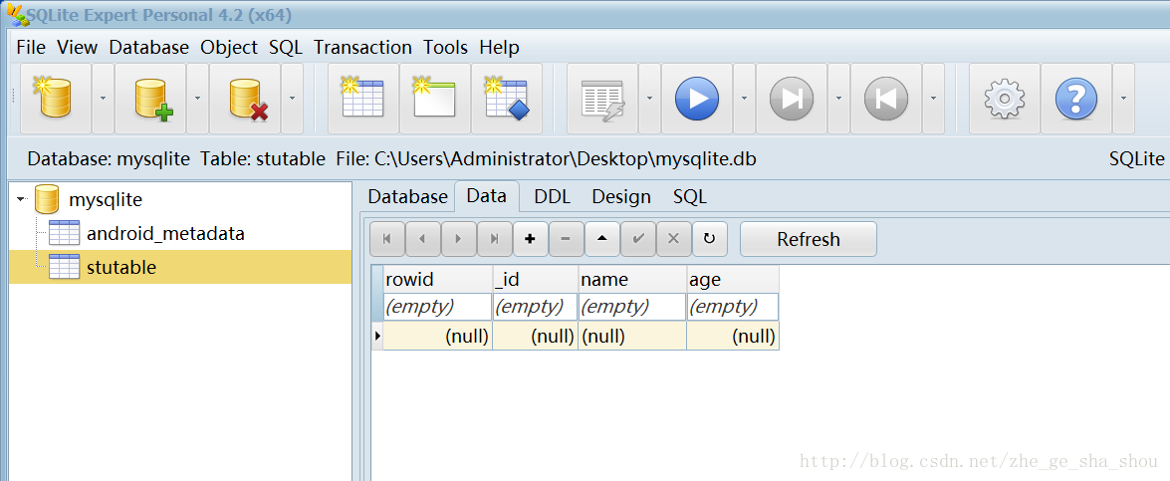
Task: Click the edit record up-triangle button
Action: [602, 239]
